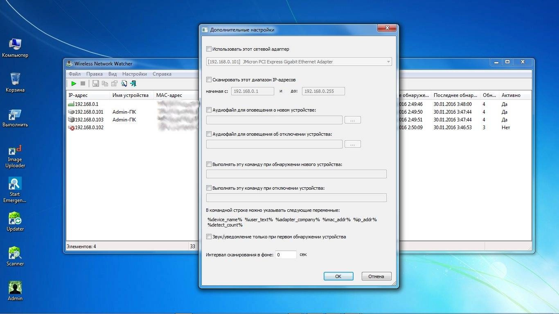Click the Scanner desktop icon
The height and width of the screenshot is (314, 559).
point(15,257)
